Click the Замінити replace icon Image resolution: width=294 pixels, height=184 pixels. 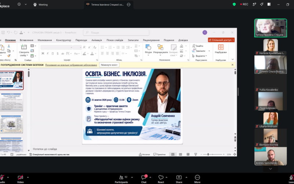pos(194,51)
